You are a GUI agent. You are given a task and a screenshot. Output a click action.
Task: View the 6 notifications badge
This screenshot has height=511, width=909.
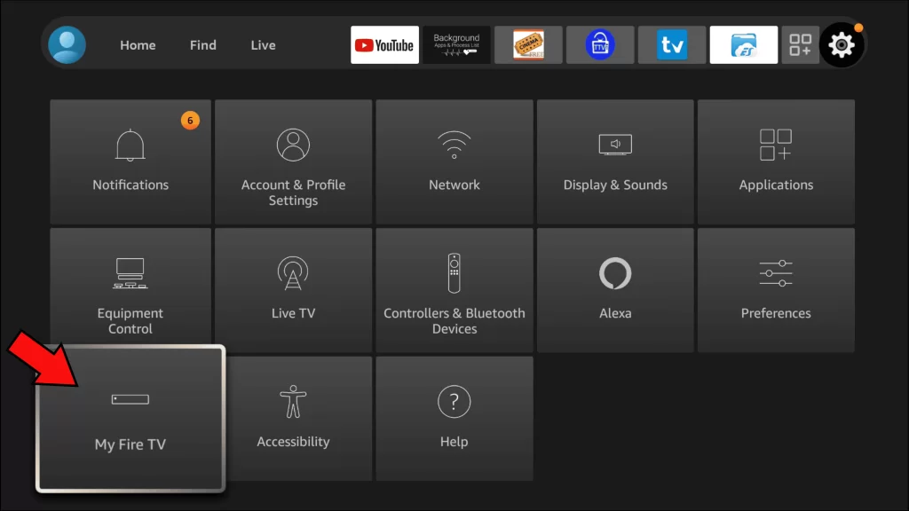(x=190, y=121)
